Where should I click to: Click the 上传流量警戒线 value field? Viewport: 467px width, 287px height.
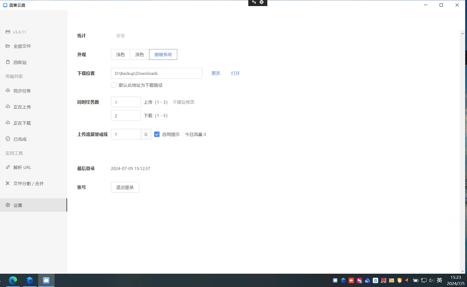click(x=126, y=134)
